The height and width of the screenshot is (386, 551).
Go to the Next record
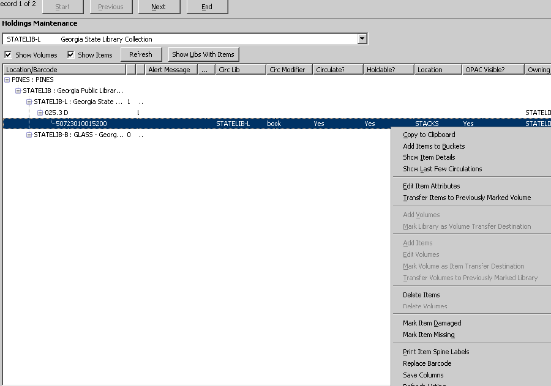(158, 7)
